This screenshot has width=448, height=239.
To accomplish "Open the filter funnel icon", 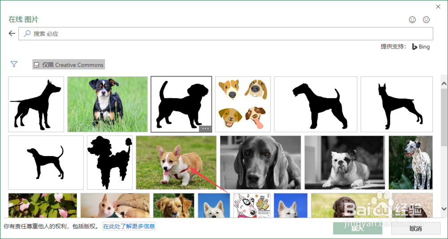I will pos(14,64).
